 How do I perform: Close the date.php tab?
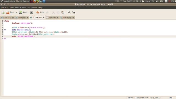coord(28,18)
